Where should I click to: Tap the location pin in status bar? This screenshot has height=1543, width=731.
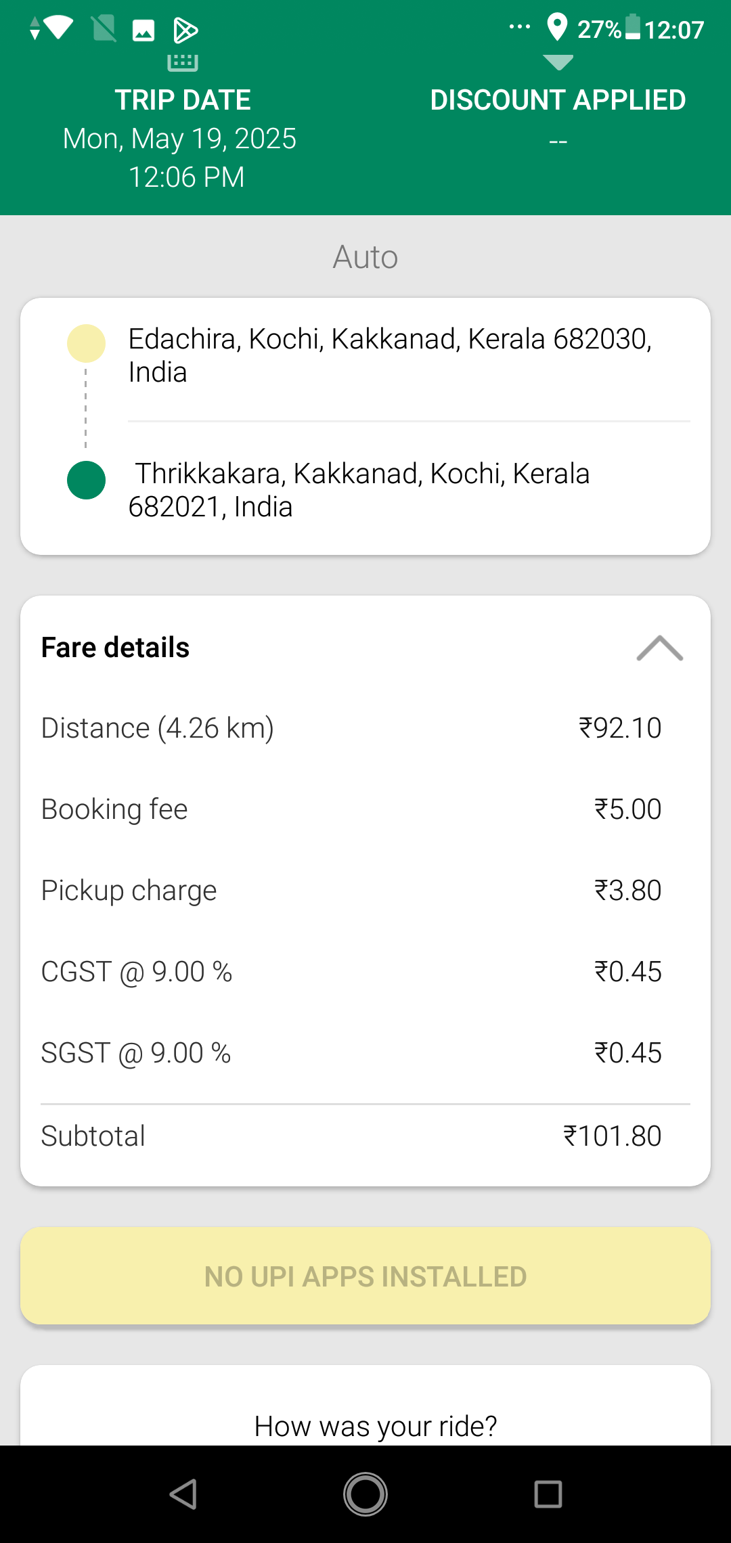click(556, 28)
